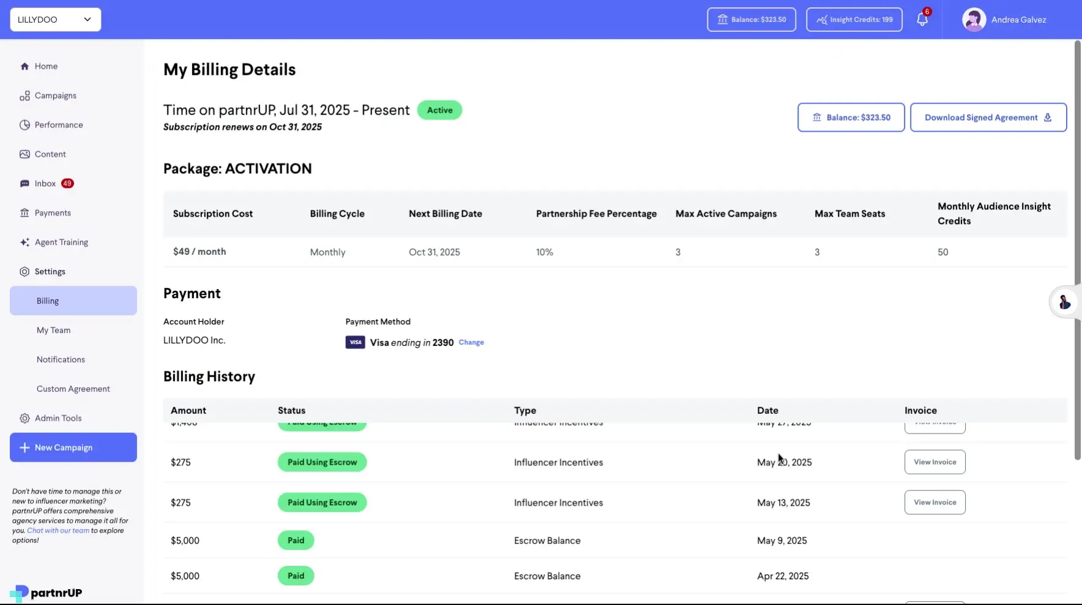Viewport: 1082px width, 605px height.
Task: Open the Inbox with 49 unread messages
Action: pyautogui.click(x=24, y=183)
